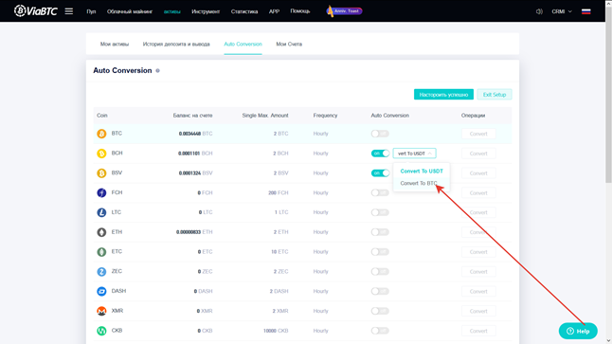Collapse the BCH Convert To USDT dropdown
Viewport: 612px width, 344px height.
point(415,154)
